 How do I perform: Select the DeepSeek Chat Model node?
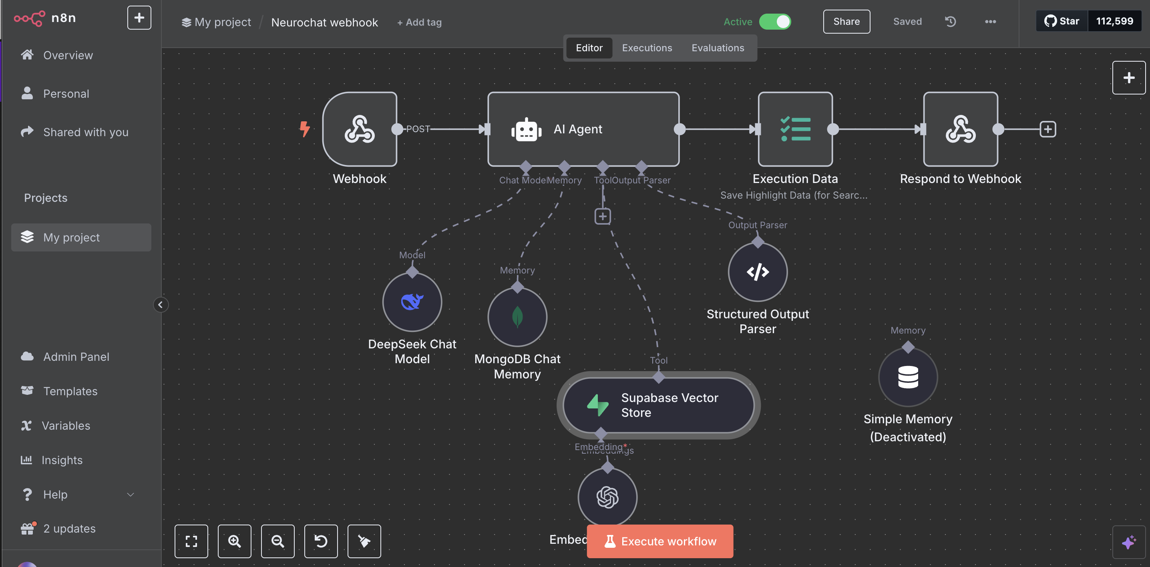click(x=412, y=302)
